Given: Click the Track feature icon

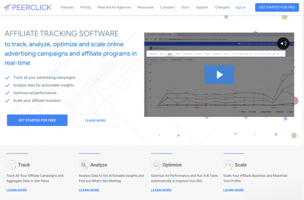Looking at the screenshot, I should coord(11,165).
